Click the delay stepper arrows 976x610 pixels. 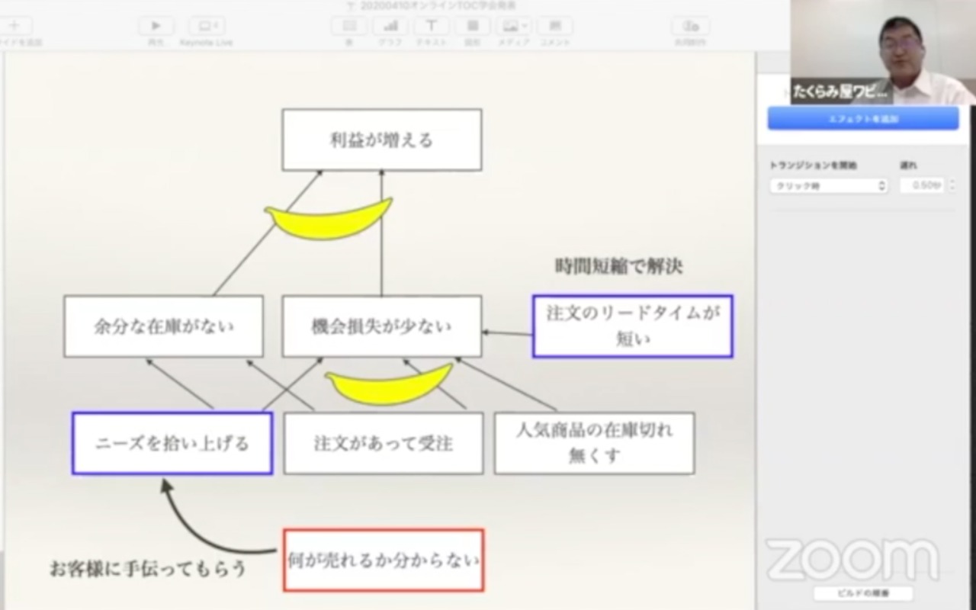pos(952,186)
